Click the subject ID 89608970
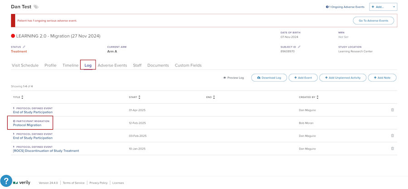 coord(287,52)
